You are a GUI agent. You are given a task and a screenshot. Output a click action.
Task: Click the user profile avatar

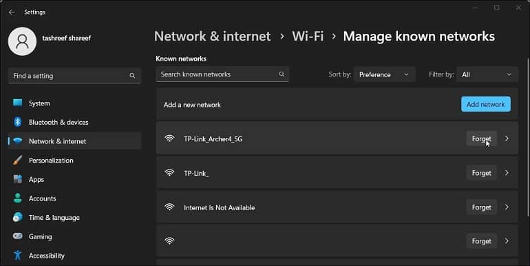(x=22, y=41)
